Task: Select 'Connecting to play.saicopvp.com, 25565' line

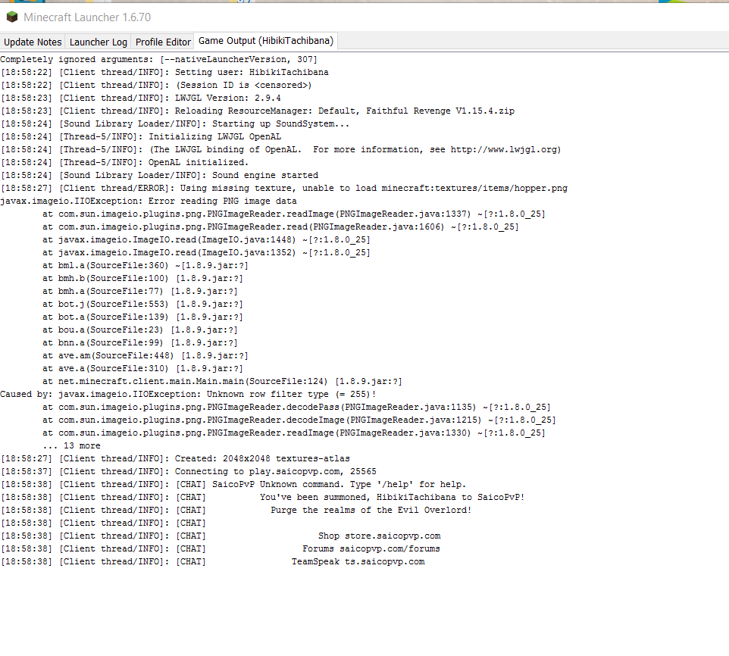Action: [188, 472]
